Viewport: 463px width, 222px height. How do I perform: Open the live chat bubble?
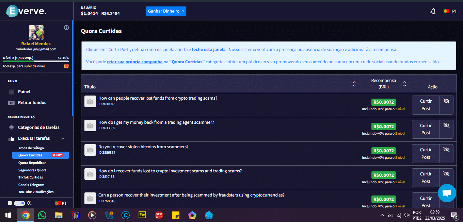[x=447, y=193]
